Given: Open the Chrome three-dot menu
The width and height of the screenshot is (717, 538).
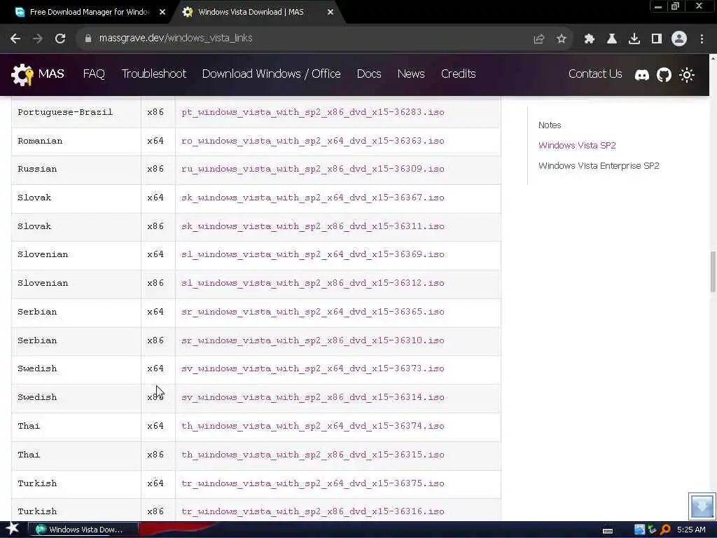Looking at the screenshot, I should (x=702, y=39).
